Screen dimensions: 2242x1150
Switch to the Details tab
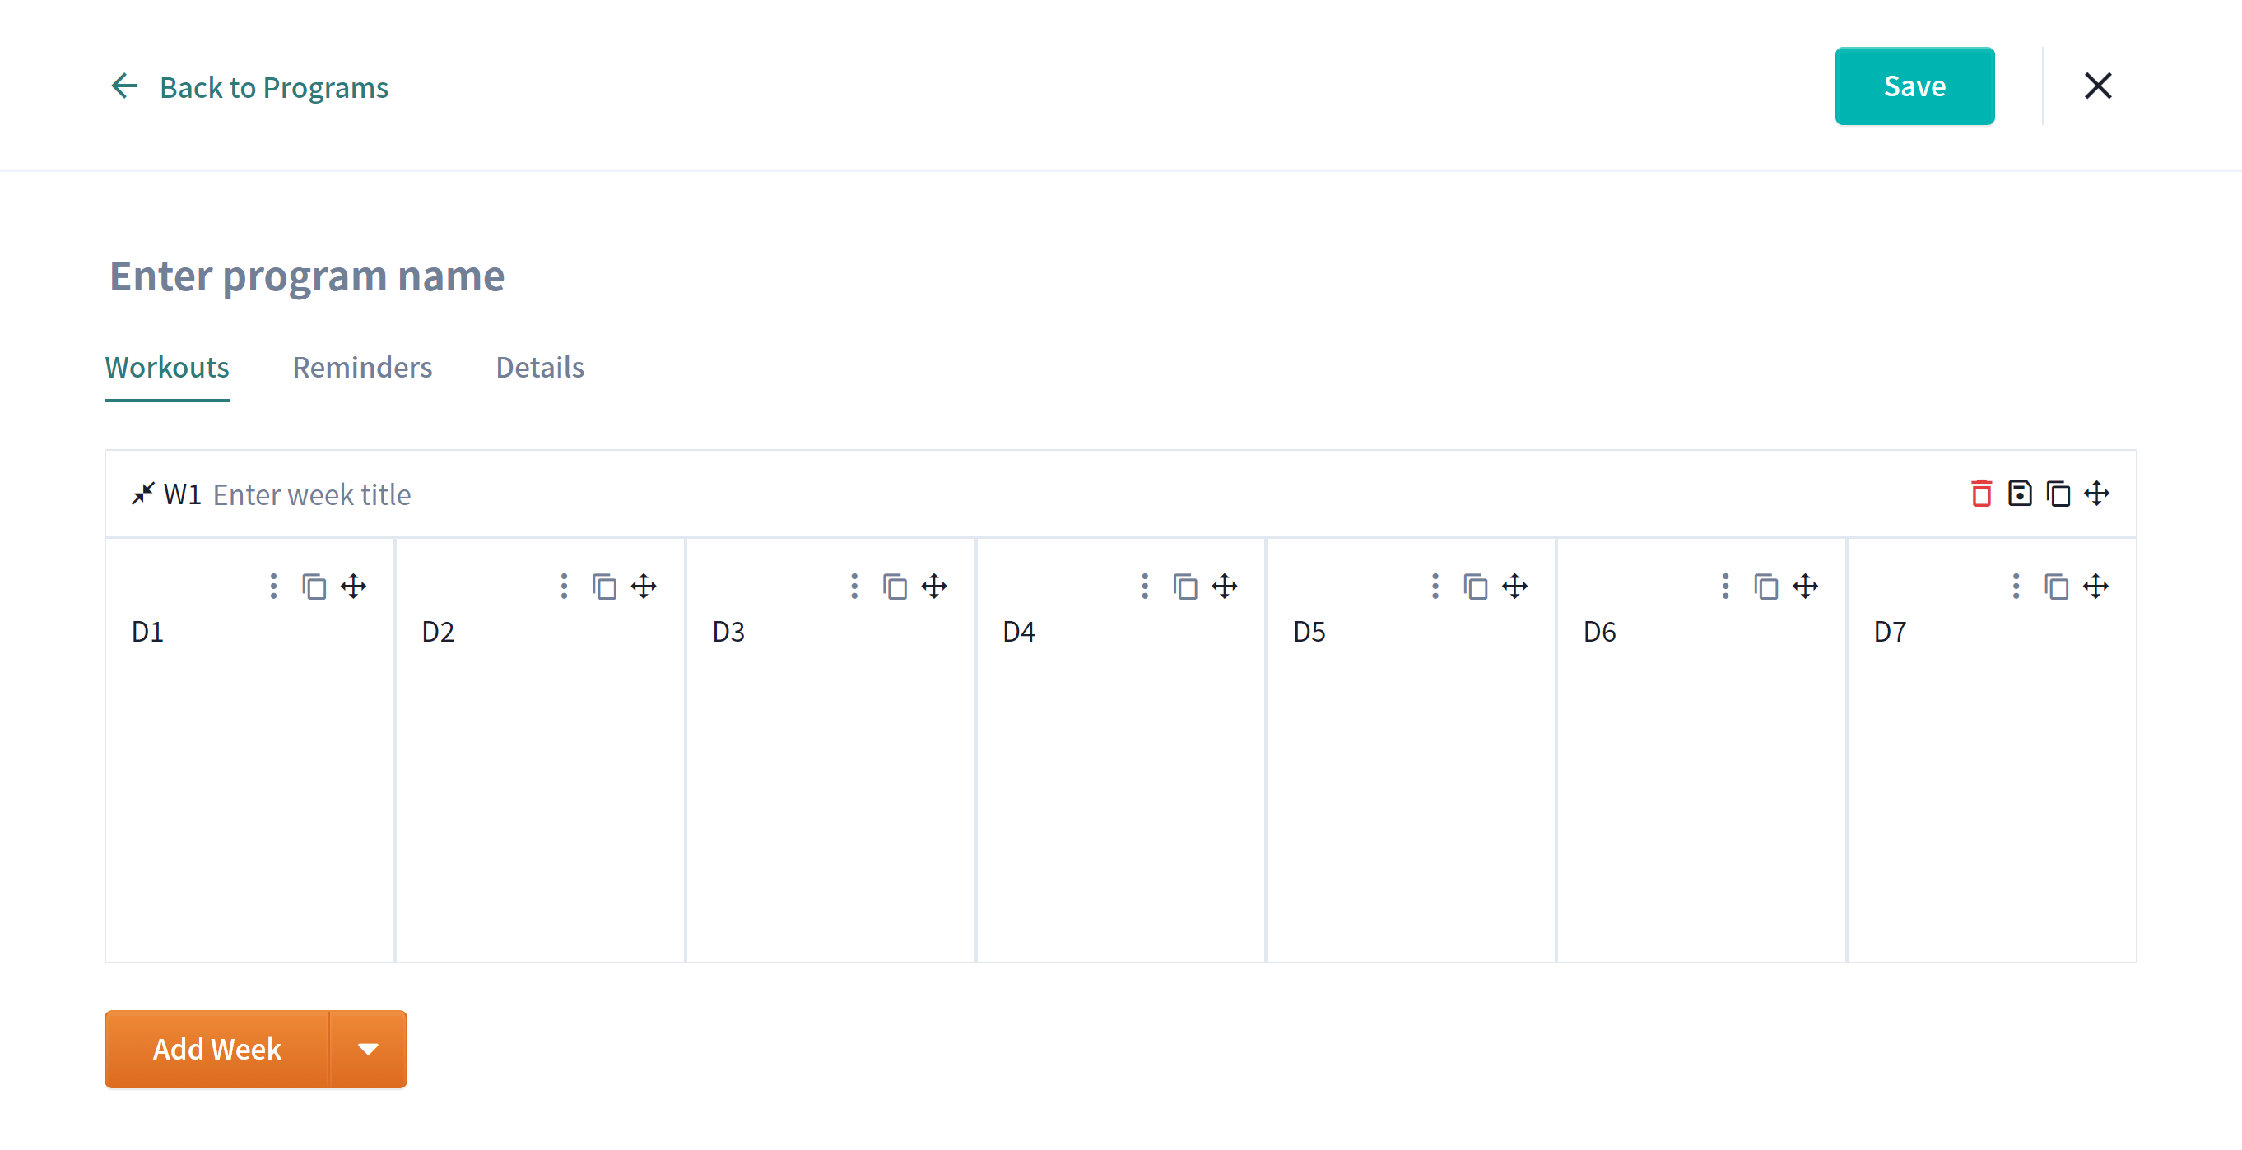(x=540, y=367)
